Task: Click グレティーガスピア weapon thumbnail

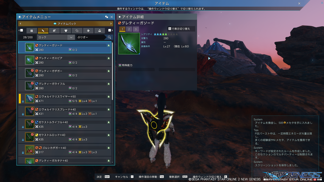Action: 30,60
